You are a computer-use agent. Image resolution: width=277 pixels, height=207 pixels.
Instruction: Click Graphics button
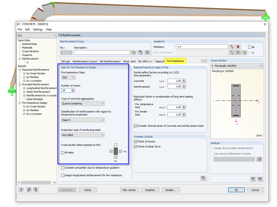click(x=150, y=190)
